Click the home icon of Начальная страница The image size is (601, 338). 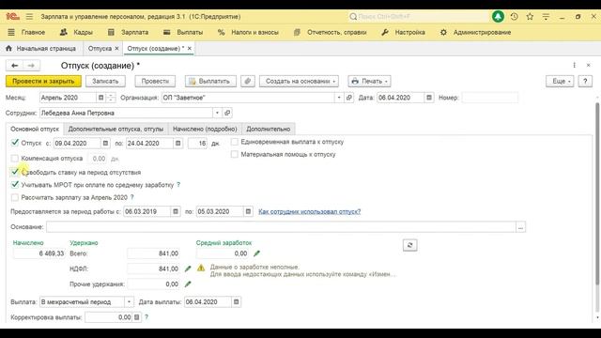tap(8, 48)
